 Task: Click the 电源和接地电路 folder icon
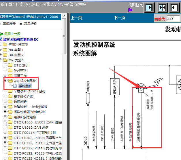point(10,117)
